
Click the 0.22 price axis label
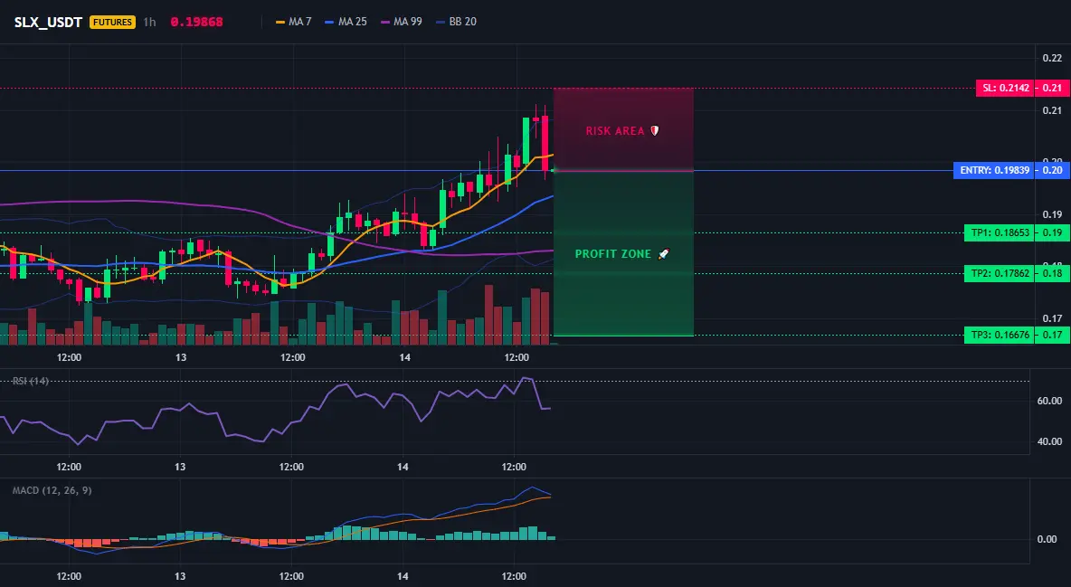(x=1052, y=58)
